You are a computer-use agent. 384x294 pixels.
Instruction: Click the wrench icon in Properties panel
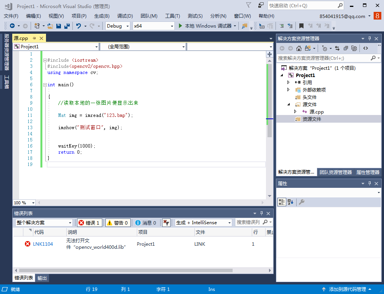[302, 202]
